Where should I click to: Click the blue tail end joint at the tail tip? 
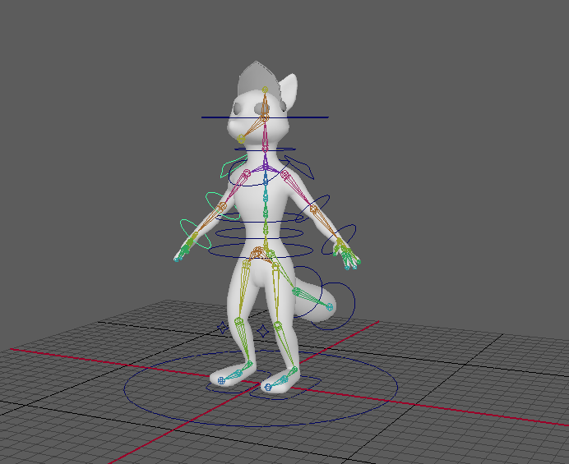click(329, 307)
